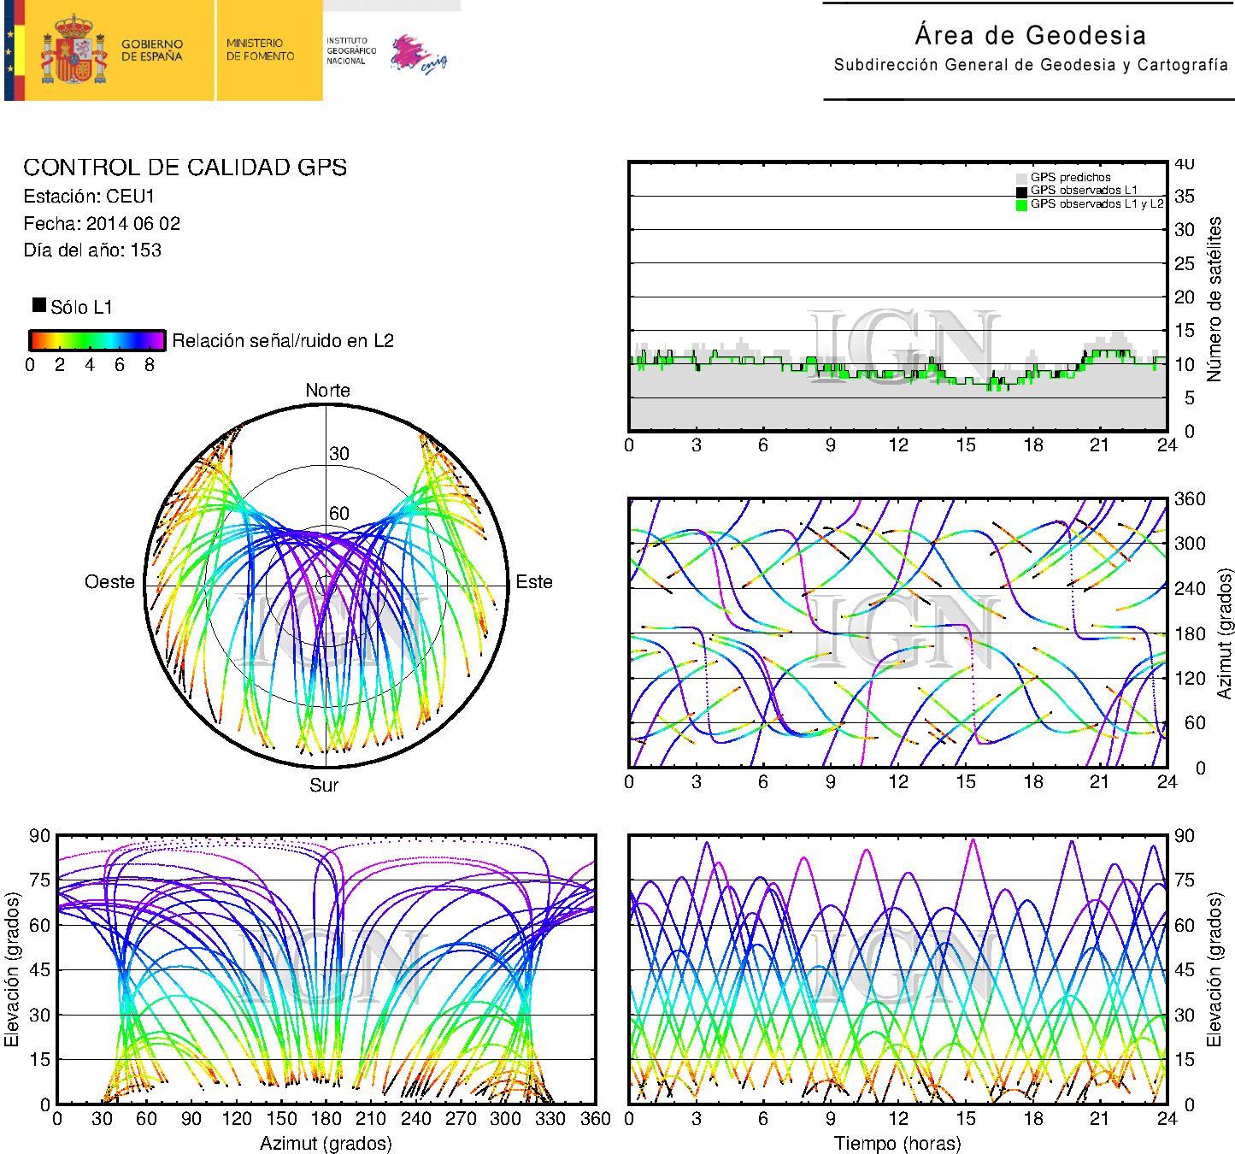This screenshot has height=1154, width=1235.
Task: Click the CNIG pink logo
Action: 417,55
